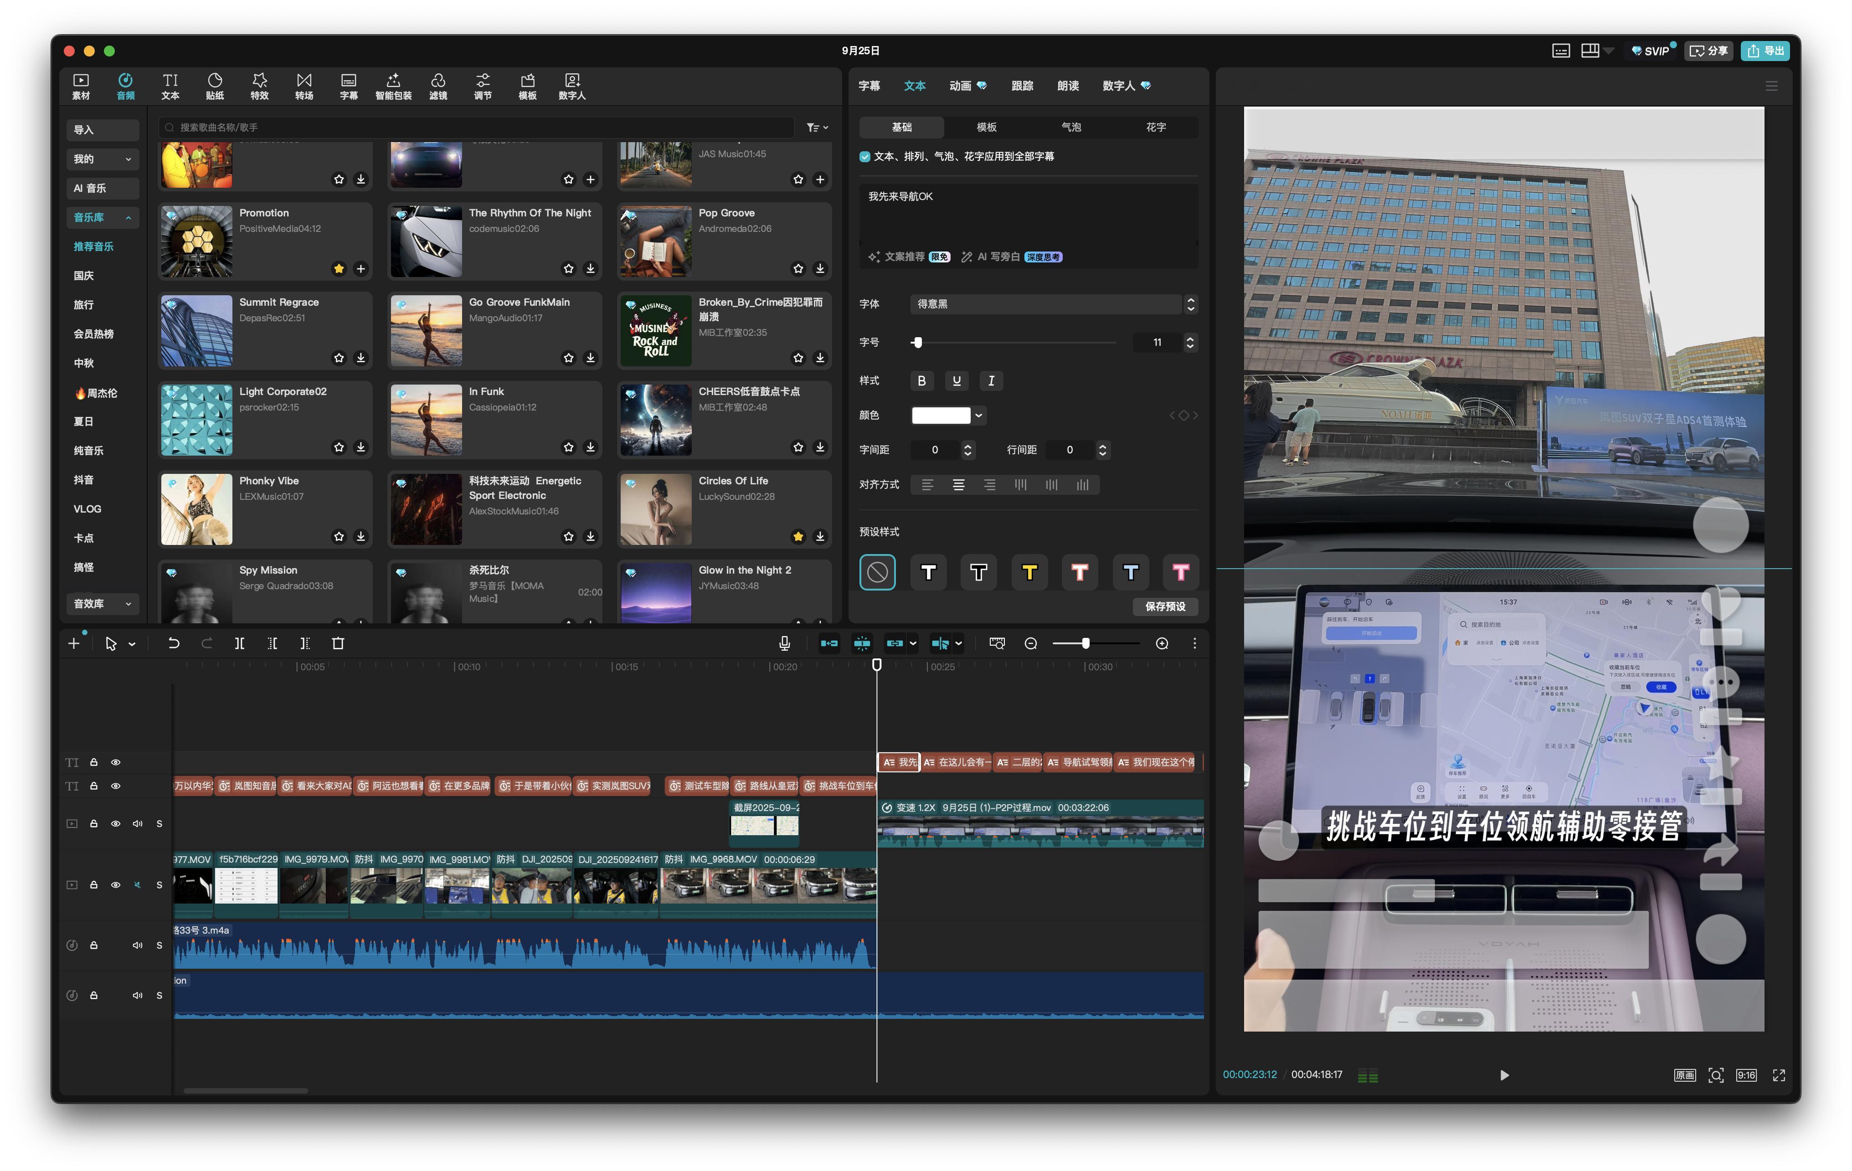
Task: Mute the 833号 3.m4a audio track
Action: point(138,945)
